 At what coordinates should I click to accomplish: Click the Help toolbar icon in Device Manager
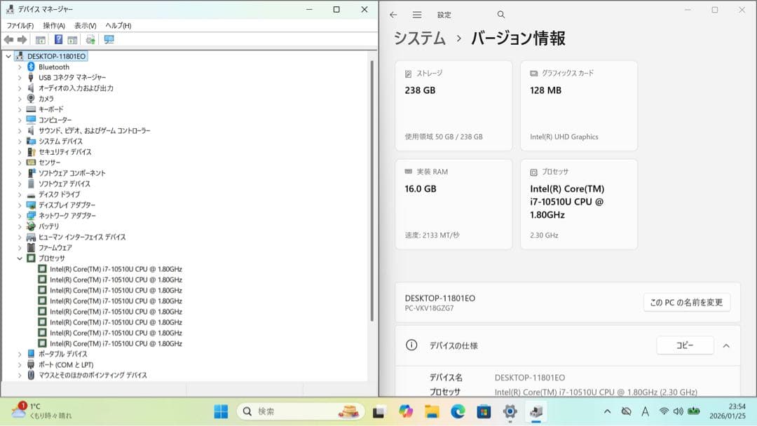click(x=57, y=39)
